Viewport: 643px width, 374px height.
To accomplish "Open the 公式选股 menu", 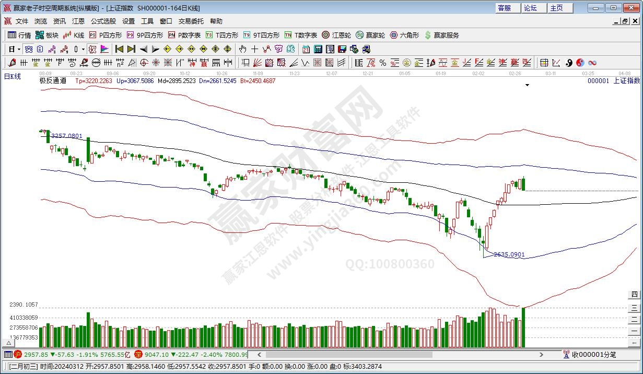I will click(x=103, y=21).
